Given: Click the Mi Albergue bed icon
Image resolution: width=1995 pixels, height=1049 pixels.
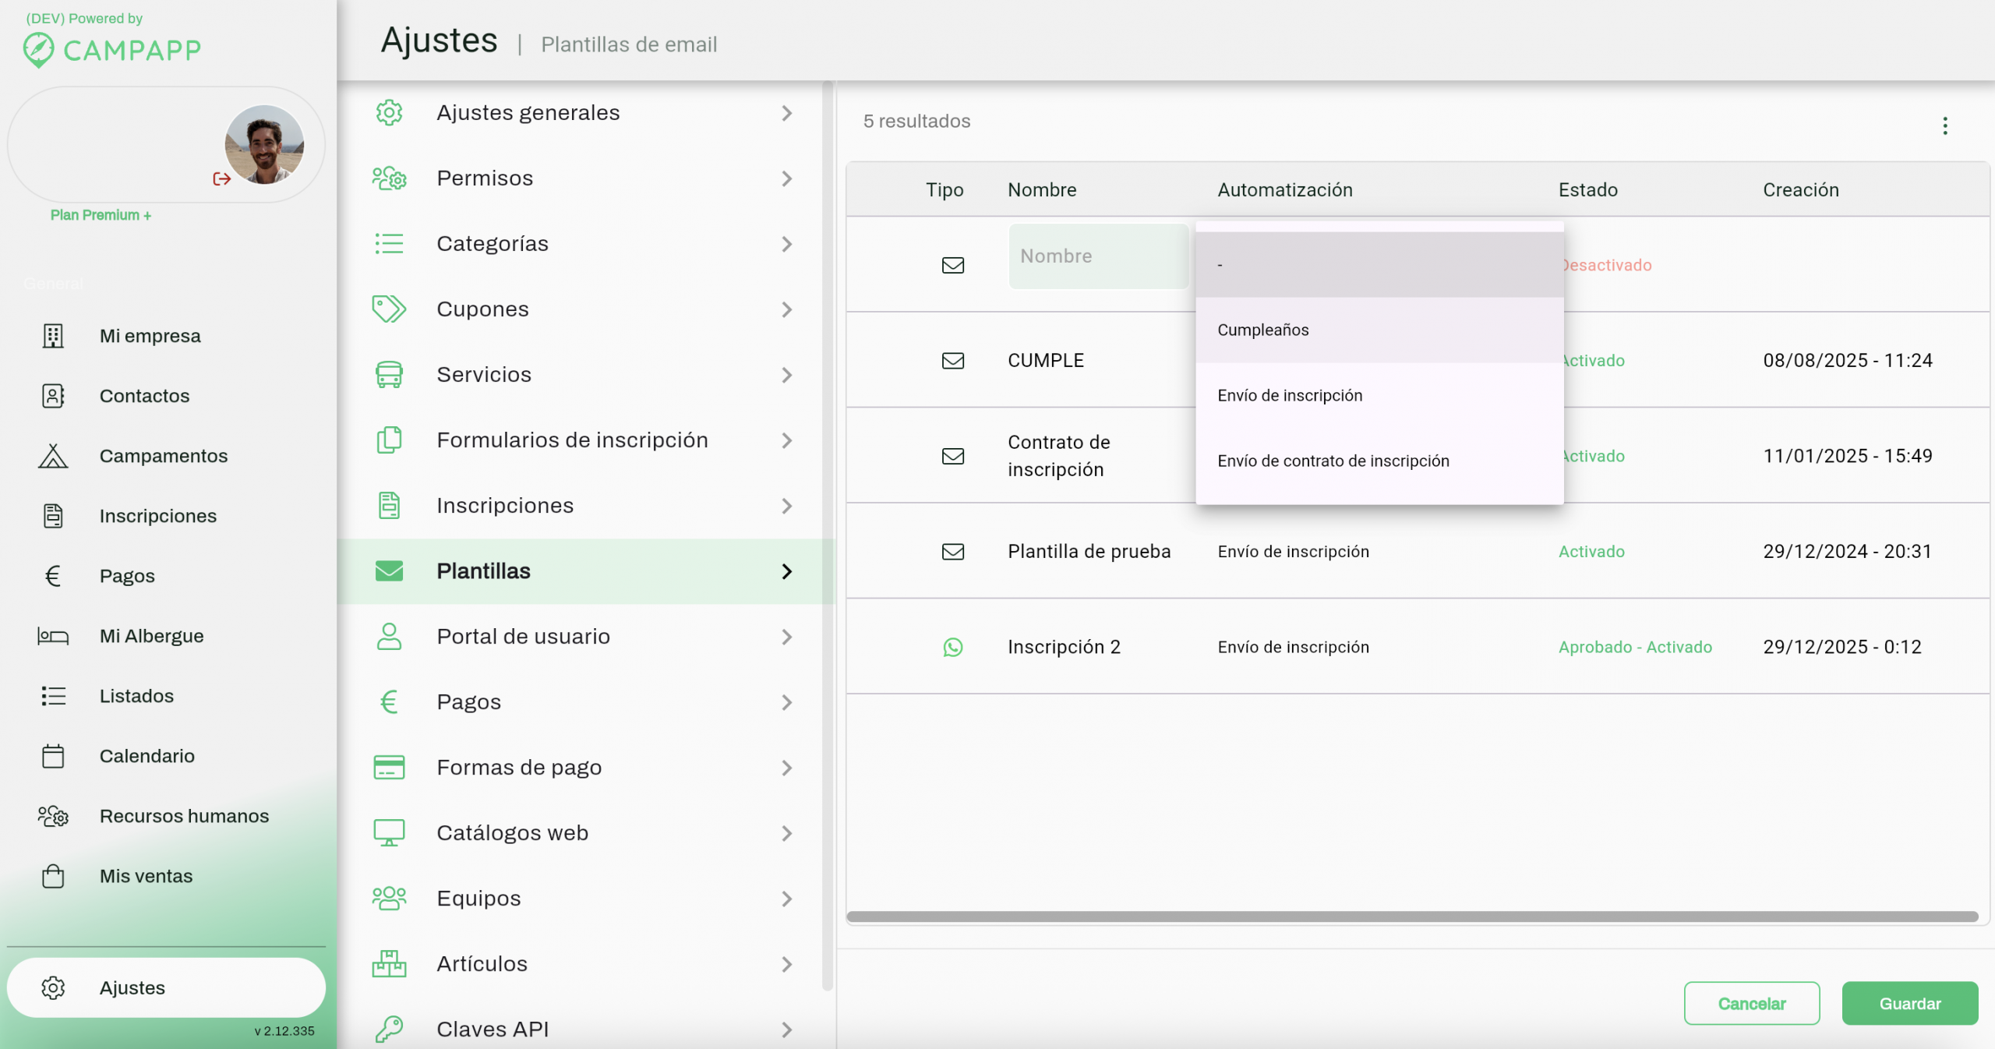Looking at the screenshot, I should (53, 636).
